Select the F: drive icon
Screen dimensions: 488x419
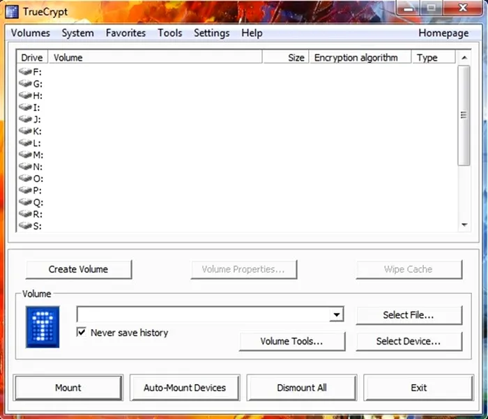[25, 72]
